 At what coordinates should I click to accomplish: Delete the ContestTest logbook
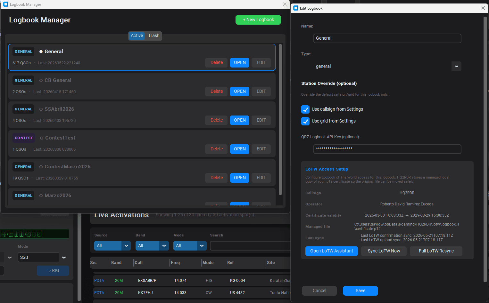(217, 149)
